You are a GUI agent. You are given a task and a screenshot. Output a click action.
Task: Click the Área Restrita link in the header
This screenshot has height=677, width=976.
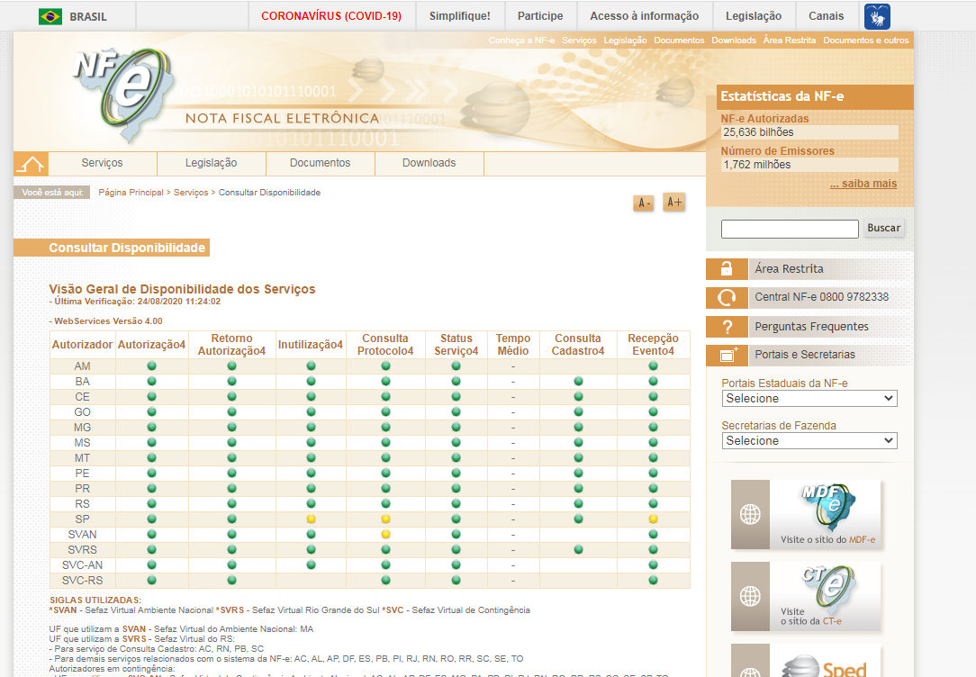pos(790,41)
